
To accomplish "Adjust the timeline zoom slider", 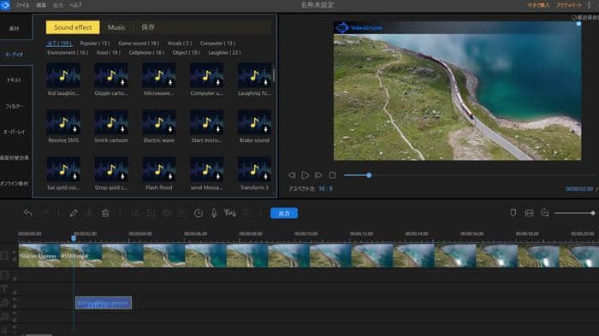I will point(574,213).
